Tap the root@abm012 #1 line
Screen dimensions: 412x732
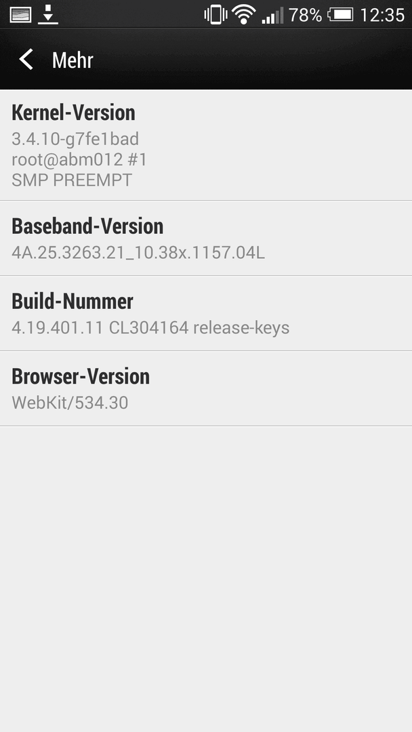click(x=79, y=159)
